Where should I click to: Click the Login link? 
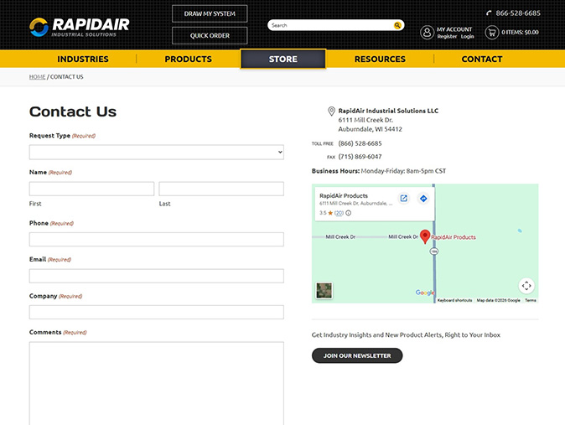[468, 37]
